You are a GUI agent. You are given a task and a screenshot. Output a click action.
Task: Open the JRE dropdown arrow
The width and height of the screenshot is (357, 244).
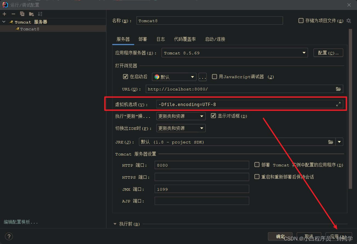(339, 142)
